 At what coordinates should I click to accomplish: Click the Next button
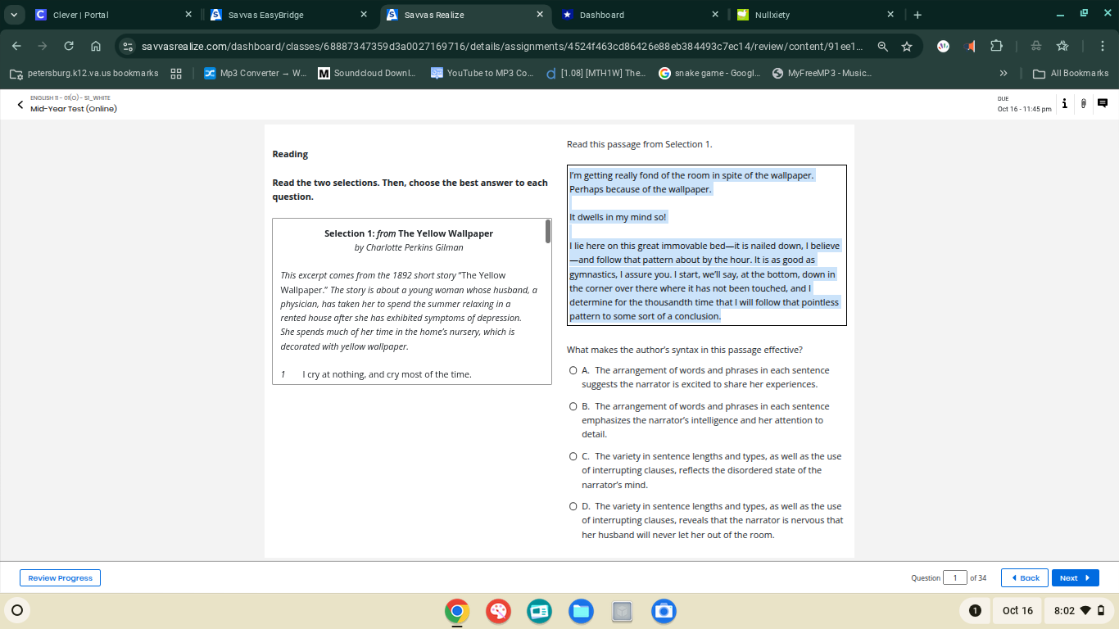point(1075,577)
